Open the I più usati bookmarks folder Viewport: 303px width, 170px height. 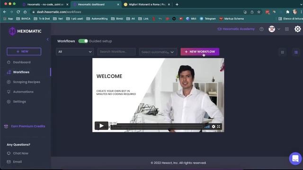75,19
